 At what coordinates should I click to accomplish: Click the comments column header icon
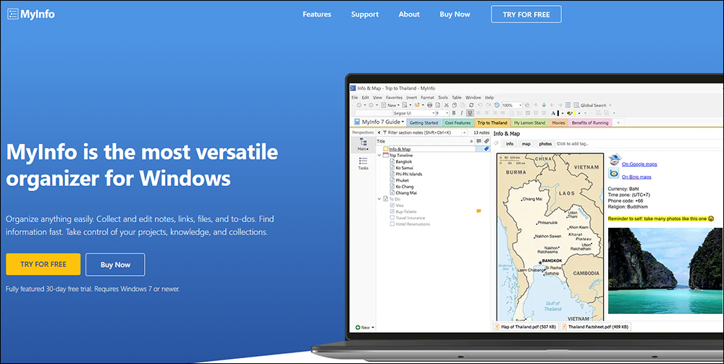479,141
